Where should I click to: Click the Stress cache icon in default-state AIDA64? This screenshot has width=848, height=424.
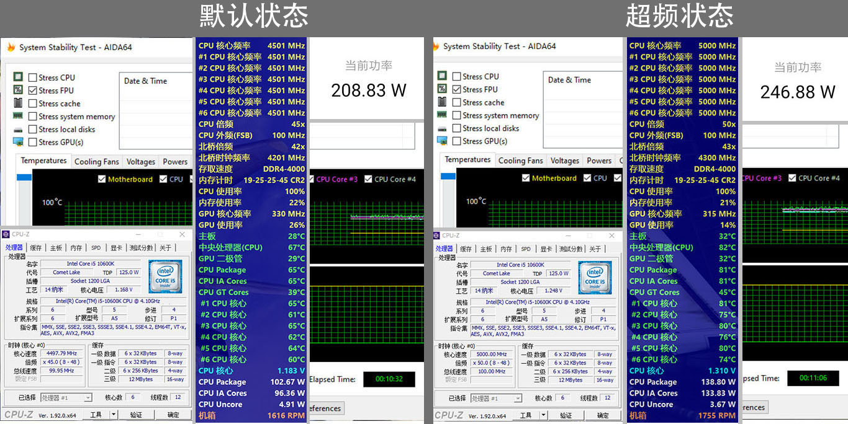click(18, 103)
